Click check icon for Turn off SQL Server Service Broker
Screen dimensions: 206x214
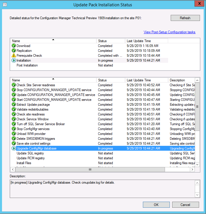click(x=14, y=124)
